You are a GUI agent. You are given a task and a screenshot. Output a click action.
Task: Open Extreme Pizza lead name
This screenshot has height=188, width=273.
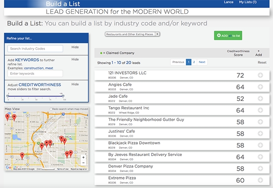click(122, 178)
